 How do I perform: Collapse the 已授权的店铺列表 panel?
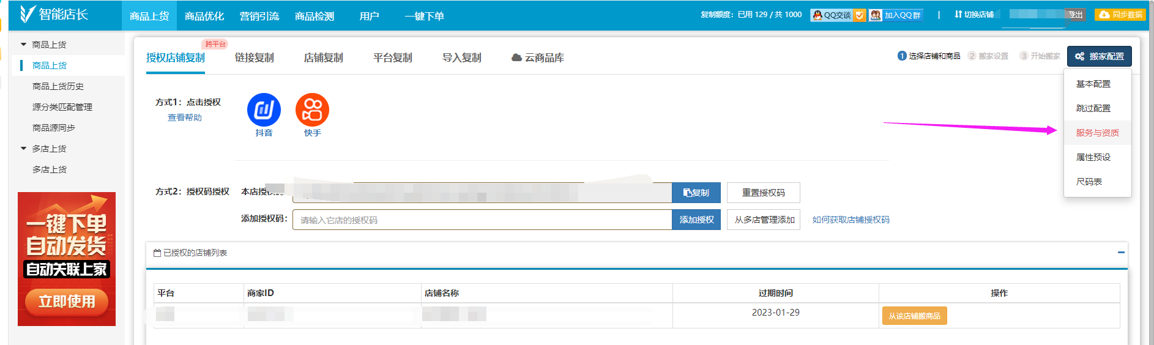1121,253
